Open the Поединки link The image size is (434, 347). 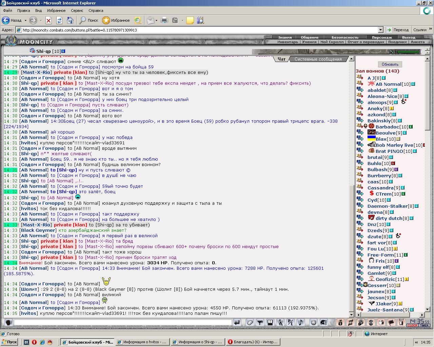click(x=397, y=42)
